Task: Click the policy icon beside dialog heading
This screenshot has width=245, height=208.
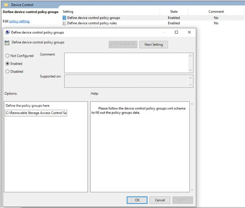Action: pos(7,42)
